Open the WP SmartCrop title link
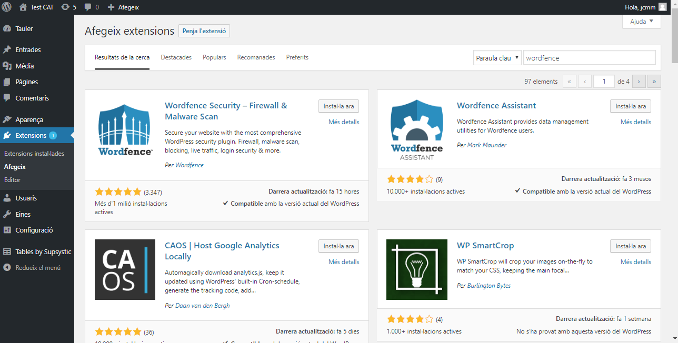678x343 pixels. tap(485, 246)
